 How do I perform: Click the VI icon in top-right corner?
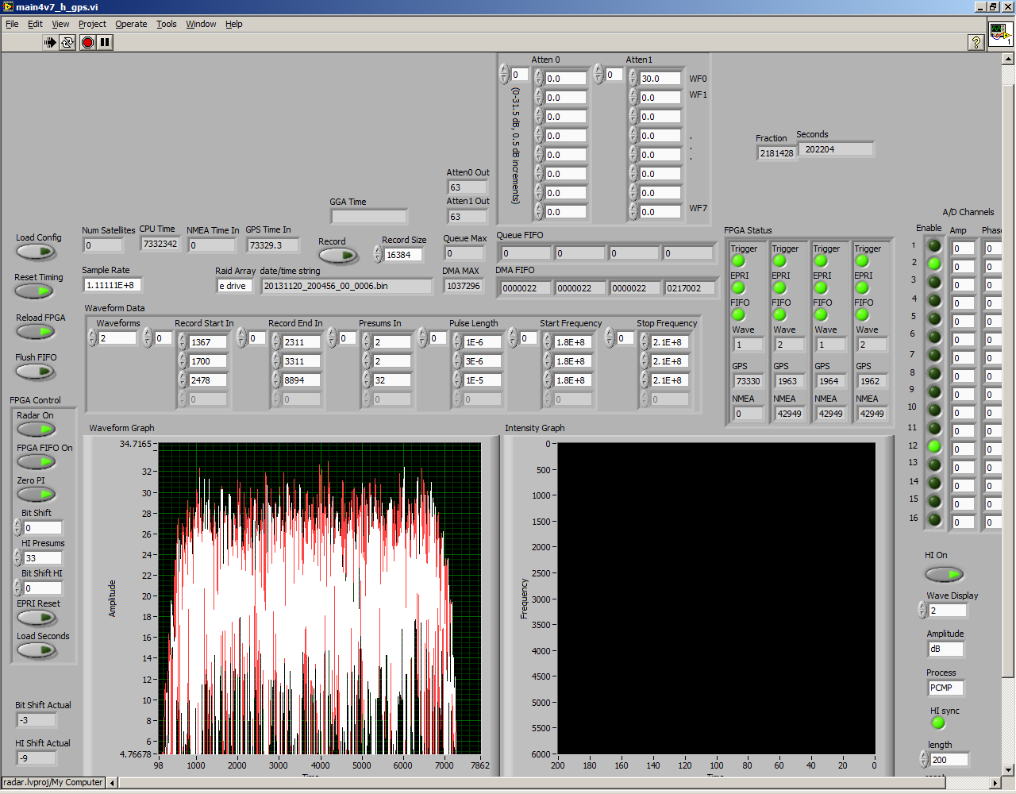click(x=999, y=33)
